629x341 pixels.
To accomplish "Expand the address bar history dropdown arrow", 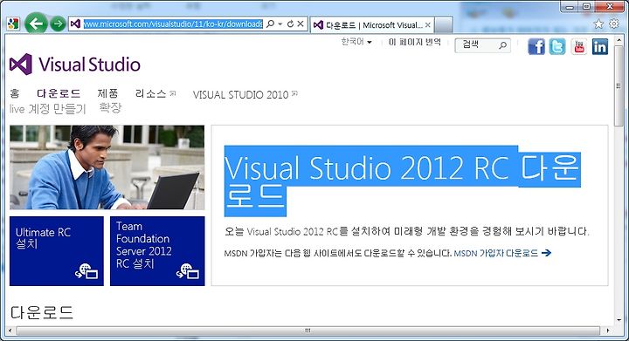I will tap(280, 24).
